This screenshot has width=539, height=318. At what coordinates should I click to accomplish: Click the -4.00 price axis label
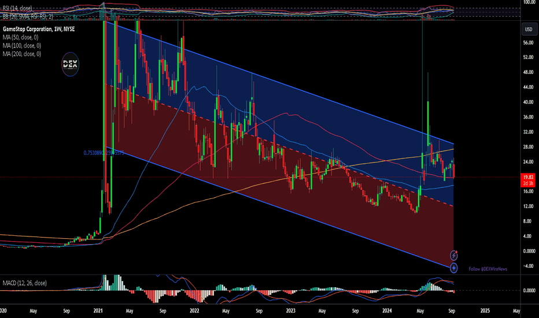[529, 266]
